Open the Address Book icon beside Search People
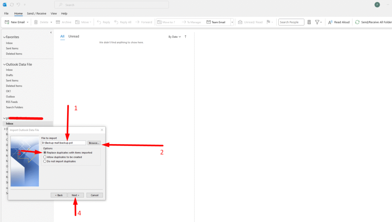This screenshot has width=392, height=222. click(x=309, y=22)
